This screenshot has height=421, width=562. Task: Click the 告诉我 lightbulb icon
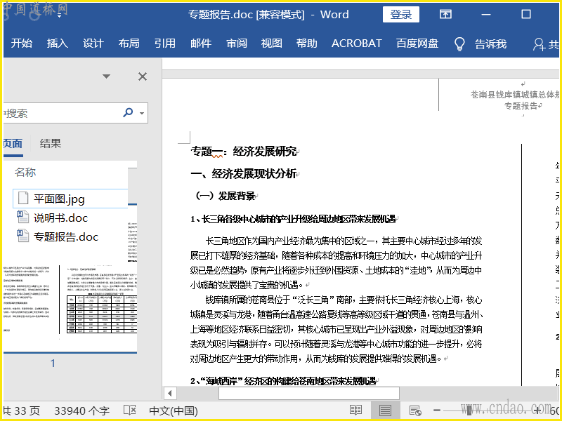(x=459, y=44)
